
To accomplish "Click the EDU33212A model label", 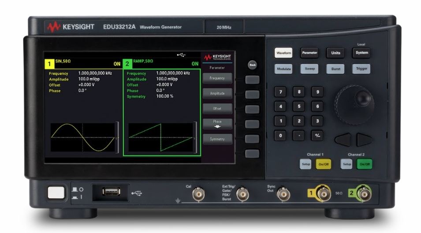I will (119, 27).
